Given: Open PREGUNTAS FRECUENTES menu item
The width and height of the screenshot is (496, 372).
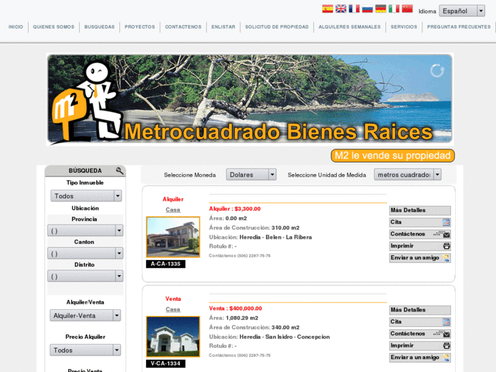Looking at the screenshot, I should click(x=459, y=27).
